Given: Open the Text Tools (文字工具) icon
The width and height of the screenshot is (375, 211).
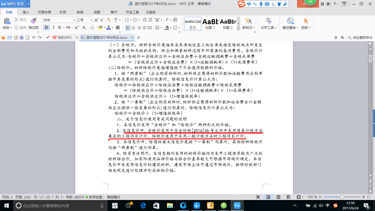Looking at the screenshot, I should [x=268, y=21].
